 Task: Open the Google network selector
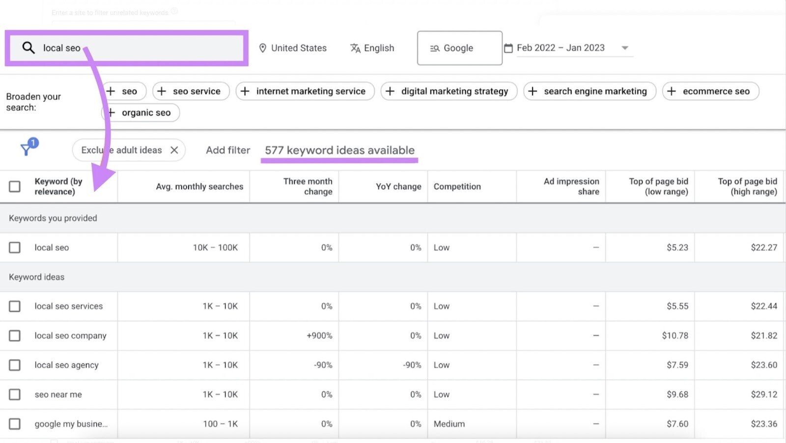click(x=459, y=48)
